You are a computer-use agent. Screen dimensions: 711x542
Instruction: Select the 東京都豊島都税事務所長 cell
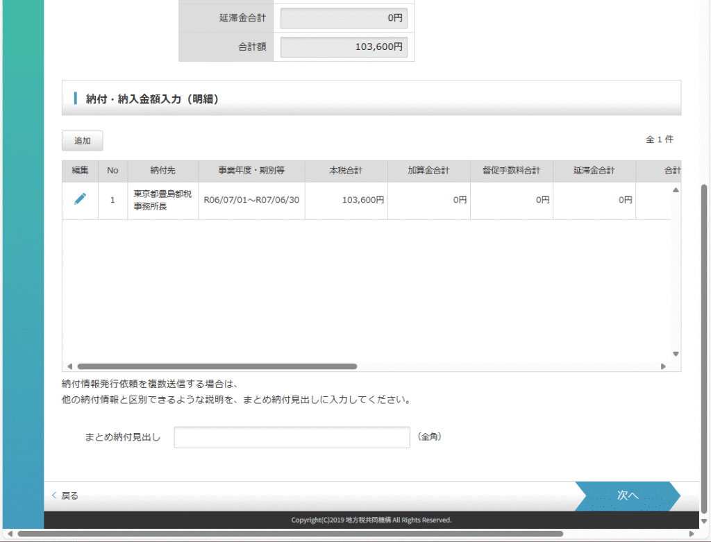pyautogui.click(x=162, y=200)
